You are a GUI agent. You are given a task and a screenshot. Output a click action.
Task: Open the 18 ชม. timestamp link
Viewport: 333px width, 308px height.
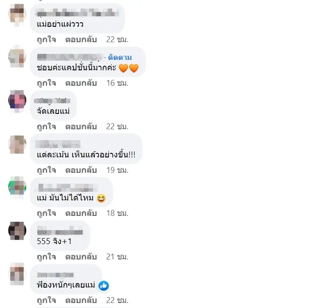coord(118,213)
